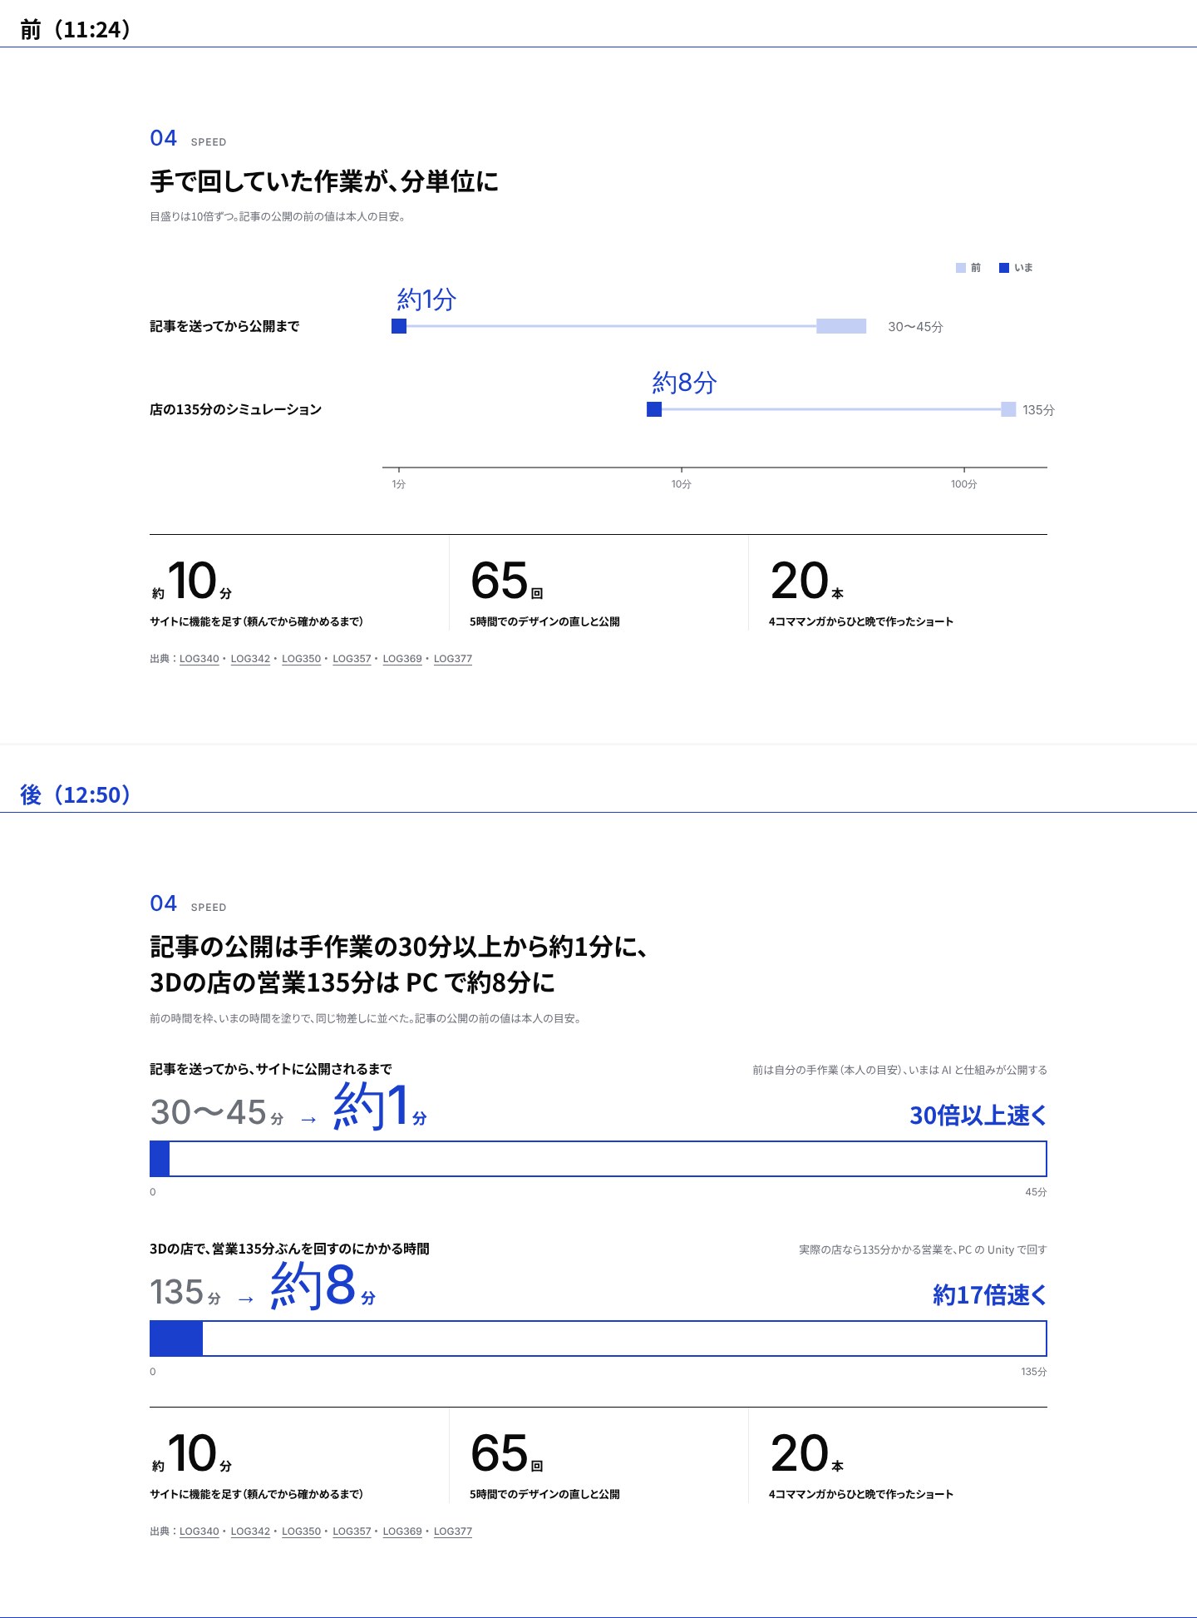Image resolution: width=1197 pixels, height=1618 pixels.
Task: Click the 20本 statistic in the 前 section
Action: tap(807, 581)
